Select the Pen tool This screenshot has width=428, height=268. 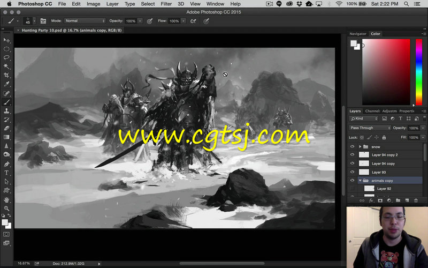6,164
